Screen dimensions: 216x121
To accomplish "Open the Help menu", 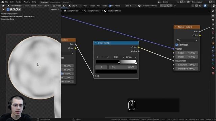I will [34, 2].
